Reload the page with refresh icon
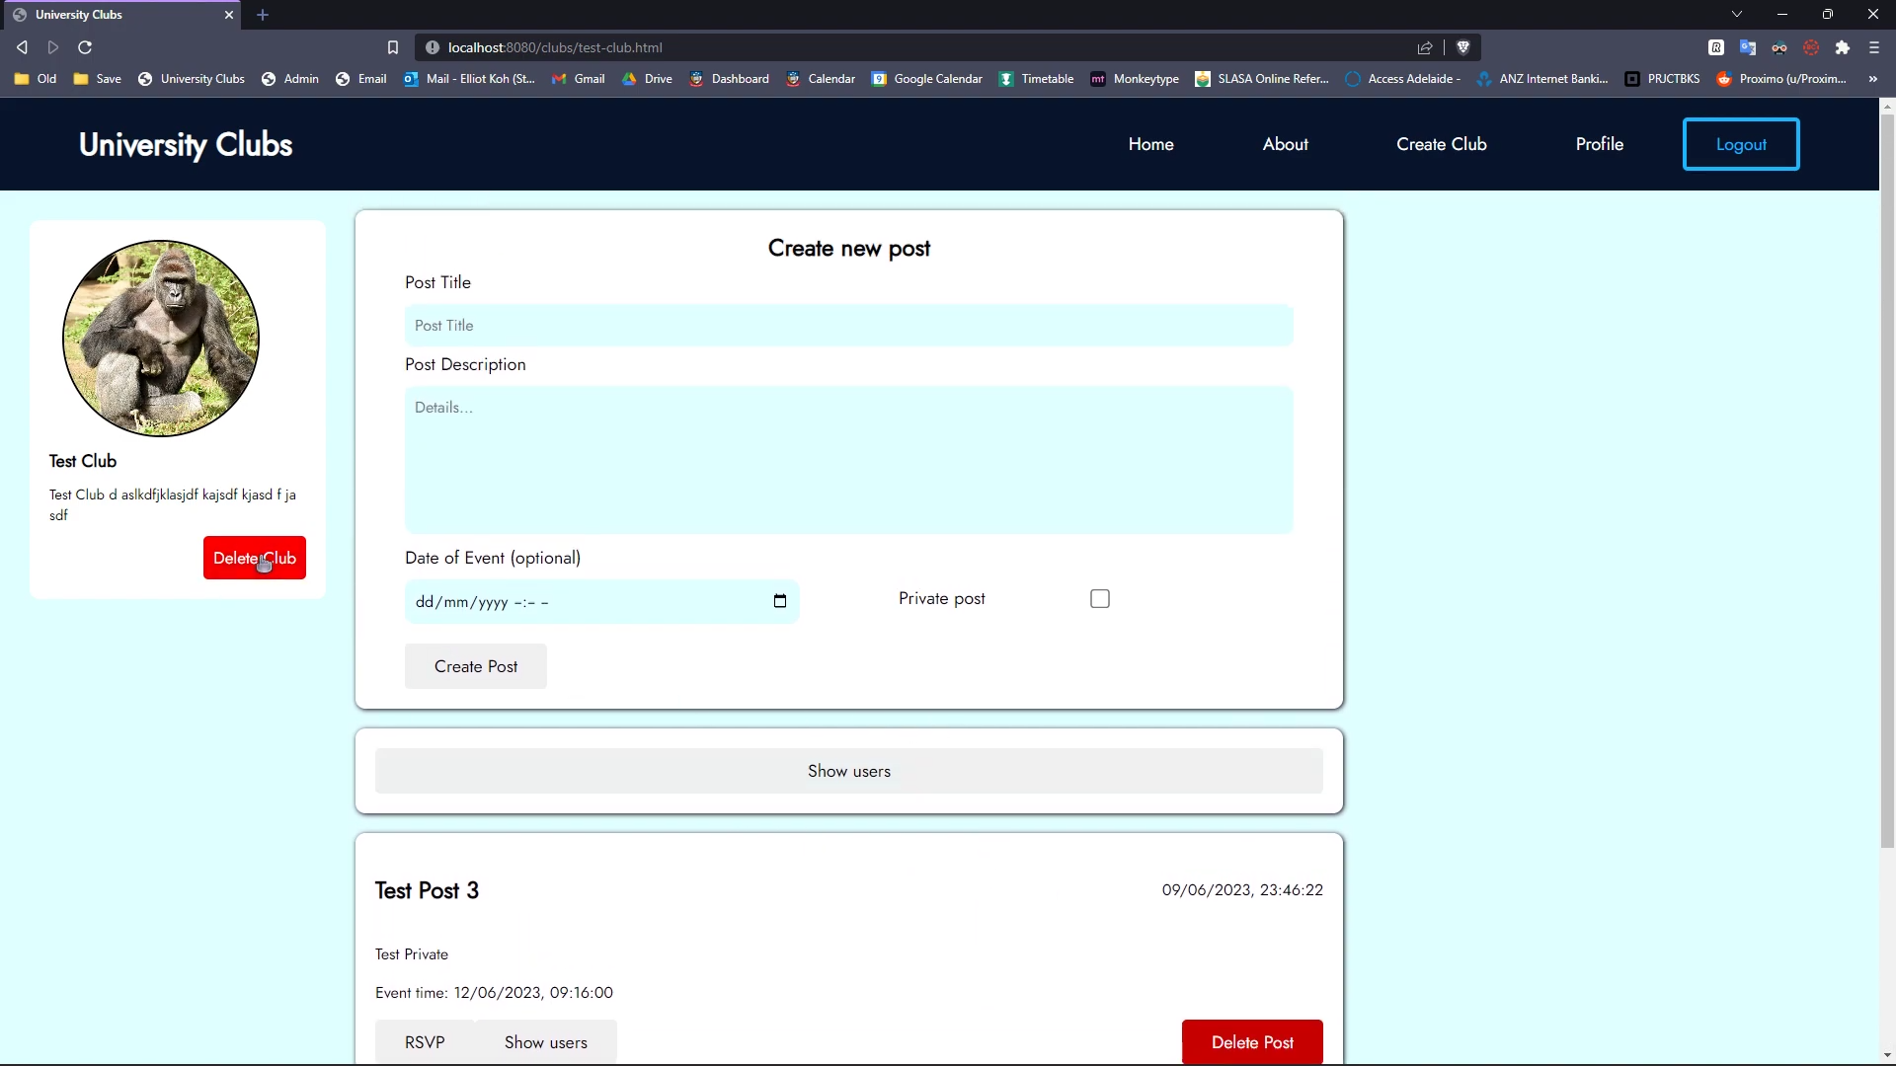Image resolution: width=1896 pixels, height=1066 pixels. (x=85, y=47)
